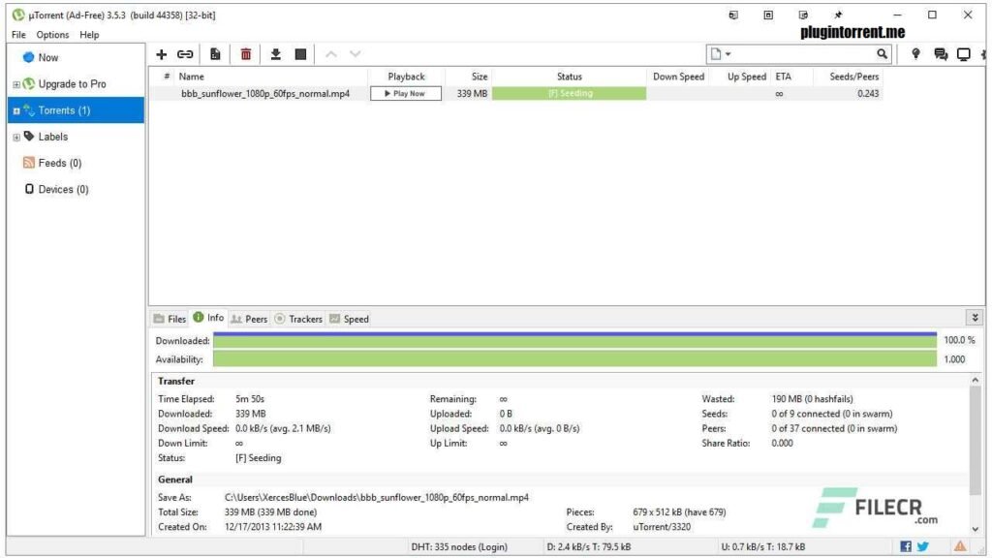
Task: Select Labels in the sidebar
Action: click(52, 137)
